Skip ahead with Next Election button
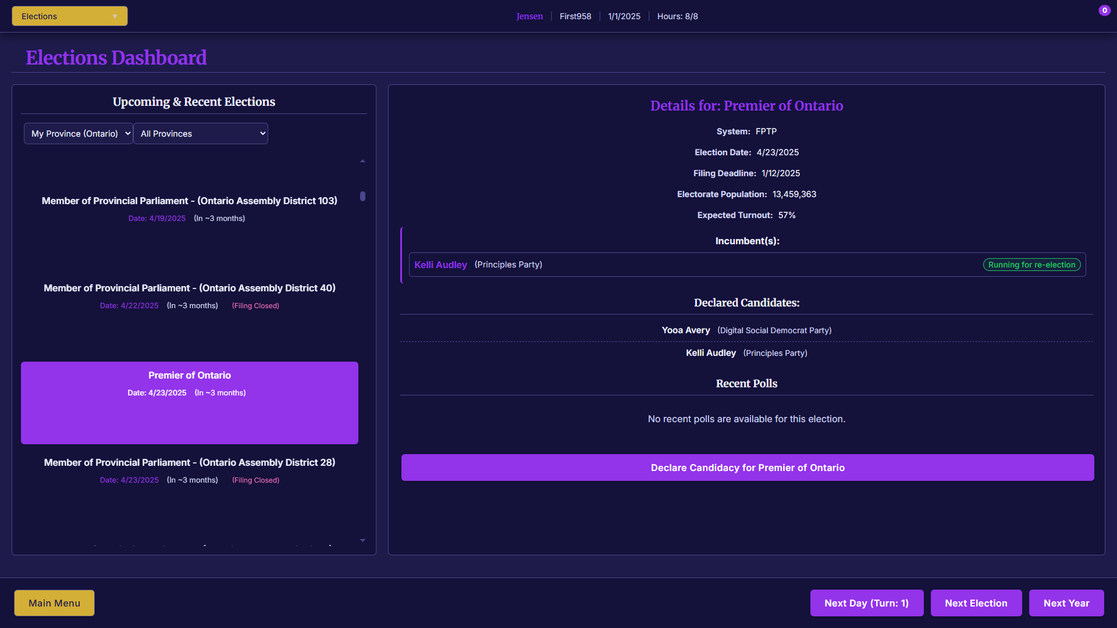Viewport: 1117px width, 628px height. click(976, 603)
